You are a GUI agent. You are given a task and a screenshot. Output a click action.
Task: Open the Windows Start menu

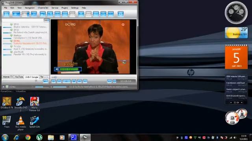[x=5, y=137]
